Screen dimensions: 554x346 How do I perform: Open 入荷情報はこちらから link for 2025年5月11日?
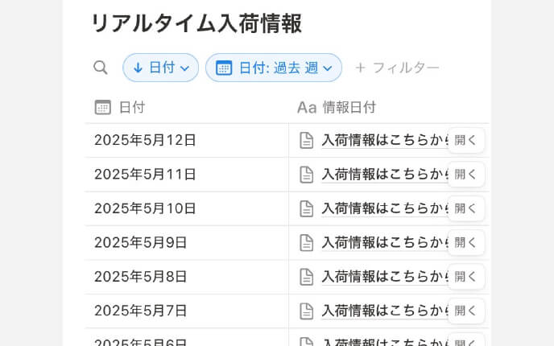pos(385,175)
